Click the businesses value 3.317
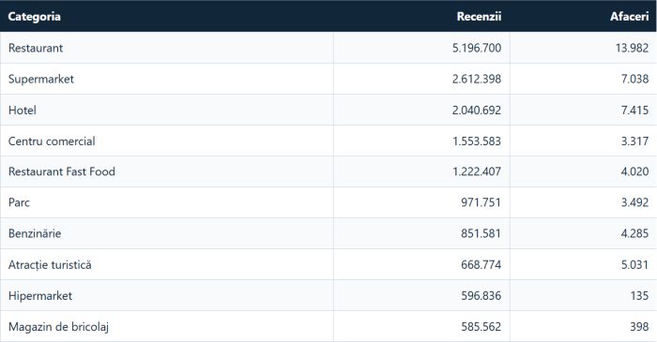This screenshot has height=342, width=657. [634, 141]
